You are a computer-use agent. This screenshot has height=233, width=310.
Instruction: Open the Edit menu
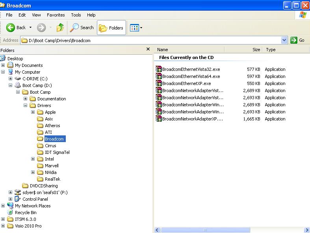[22, 15]
